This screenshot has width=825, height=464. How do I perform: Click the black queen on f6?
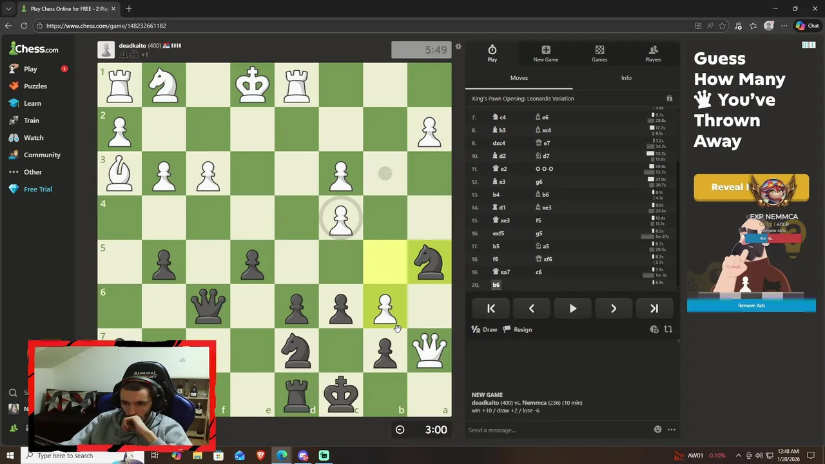coord(208,307)
